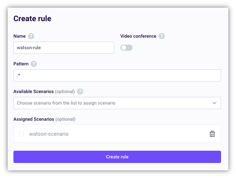
Task: Click '(optional)' text beside Assigned Scenarios
Action: (65, 119)
